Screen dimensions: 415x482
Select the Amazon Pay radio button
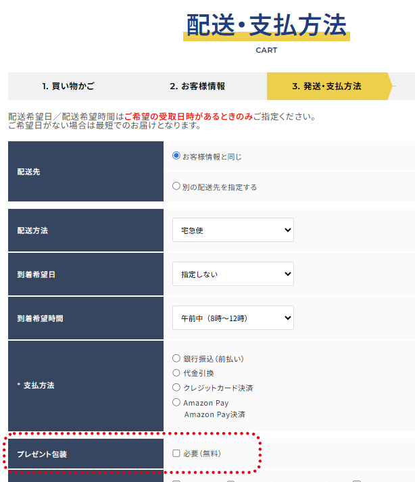176,403
